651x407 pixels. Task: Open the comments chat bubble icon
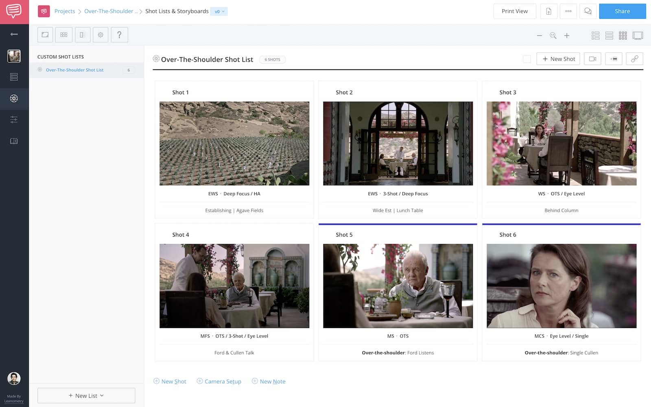588,11
